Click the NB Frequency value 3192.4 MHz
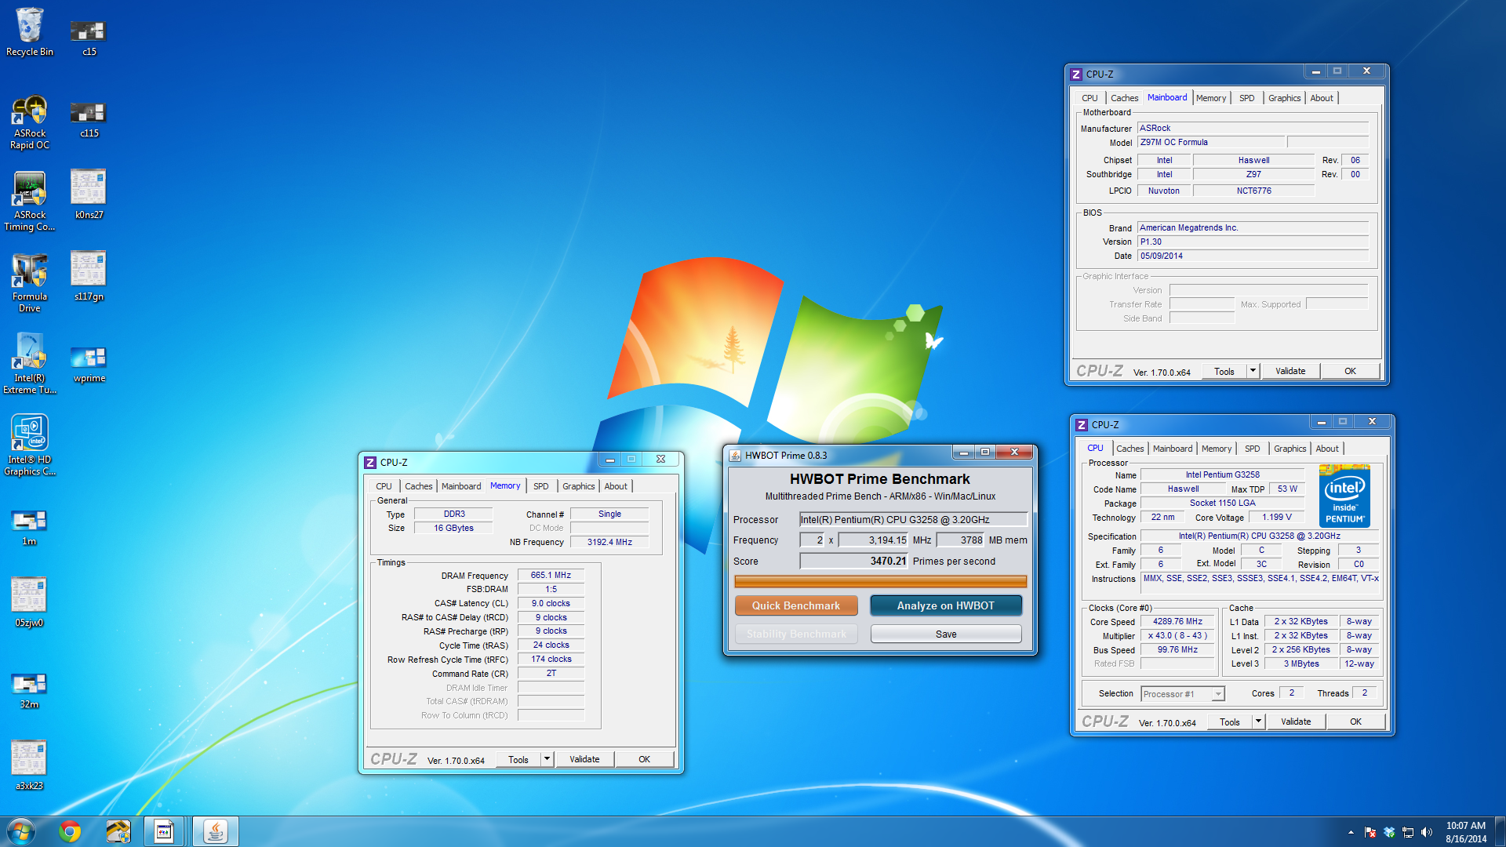Image resolution: width=1506 pixels, height=847 pixels. [x=609, y=542]
